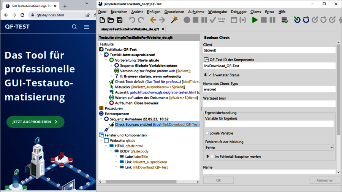Select Mausklick linkJetzt_ausprobieren step
Viewport: 342px width, 192px height.
pyautogui.click(x=150, y=87)
